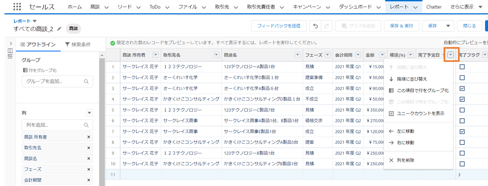
Task: Switch to the 検索条件 tab
Action: click(x=78, y=44)
